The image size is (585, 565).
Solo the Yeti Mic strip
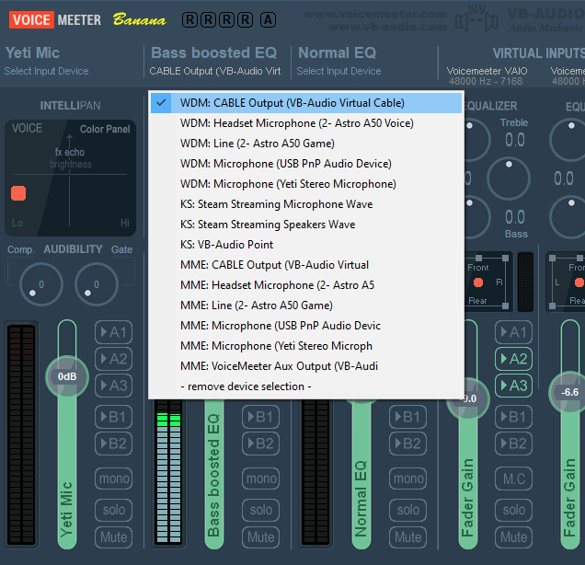point(114,510)
